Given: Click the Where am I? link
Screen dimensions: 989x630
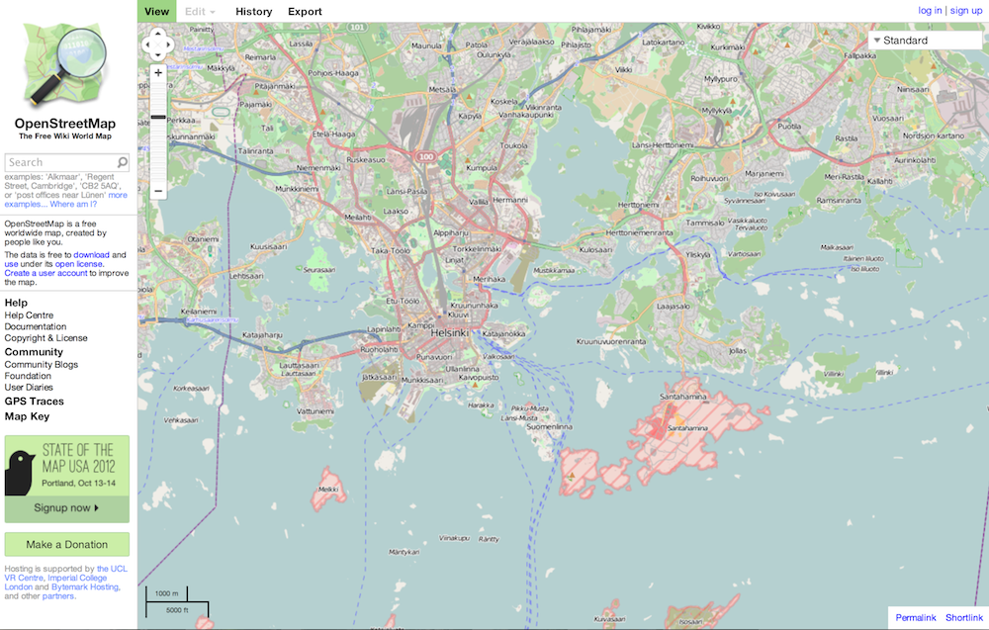Looking at the screenshot, I should coord(71,204).
